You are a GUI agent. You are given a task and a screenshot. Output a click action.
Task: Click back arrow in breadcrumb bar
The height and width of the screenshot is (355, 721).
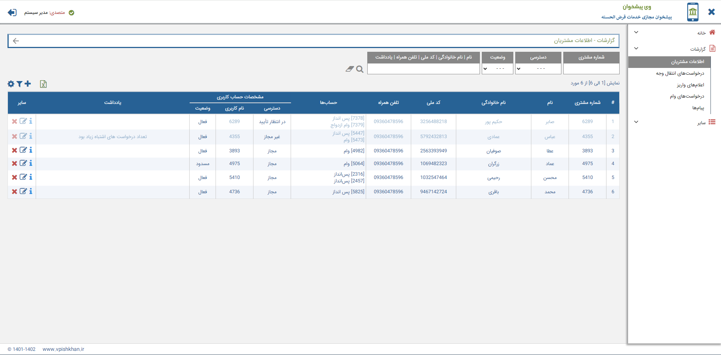[x=16, y=41]
